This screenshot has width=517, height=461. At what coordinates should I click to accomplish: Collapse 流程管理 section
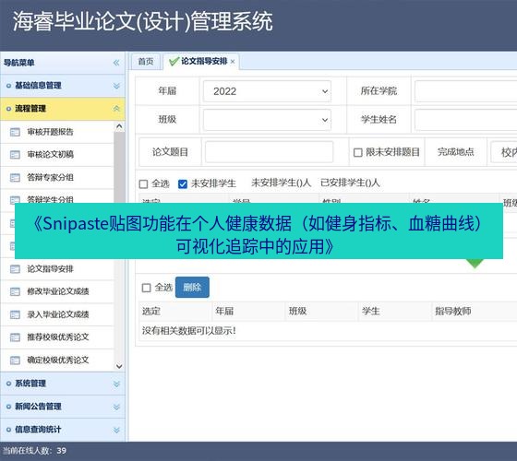(63, 109)
